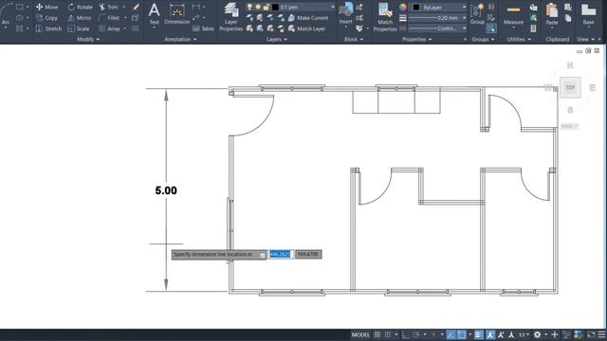Activate the Dimension tool
607x341 pixels.
[177, 14]
